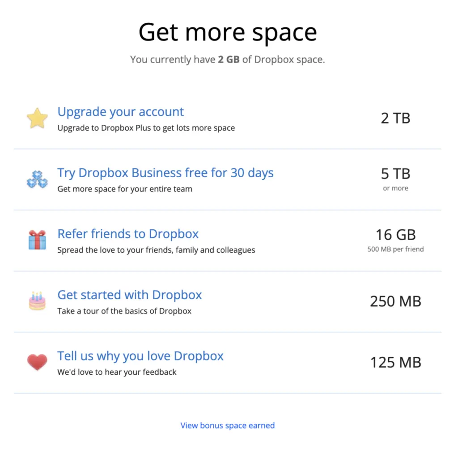Image resolution: width=458 pixels, height=453 pixels.
Task: View bonus space earned
Action: [228, 425]
